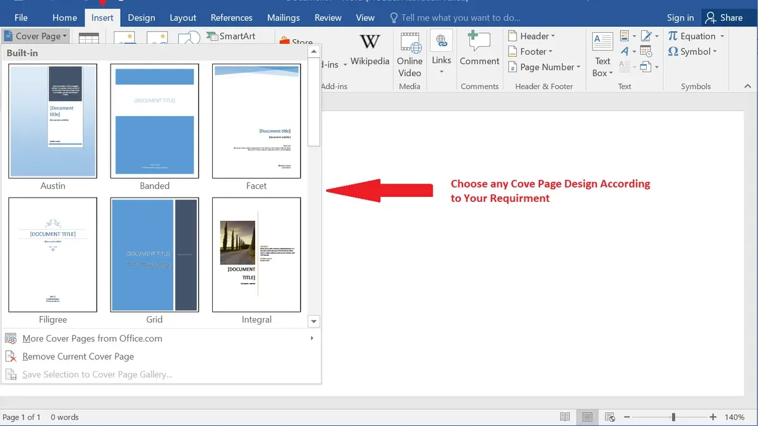Open the Symbol omega menu

tap(692, 52)
